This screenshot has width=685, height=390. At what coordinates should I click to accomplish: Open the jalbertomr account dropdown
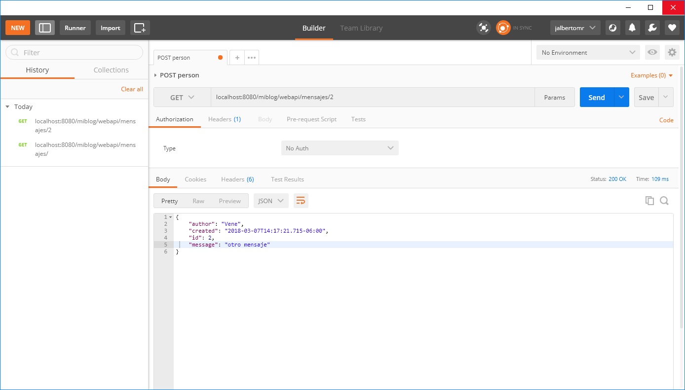[575, 28]
